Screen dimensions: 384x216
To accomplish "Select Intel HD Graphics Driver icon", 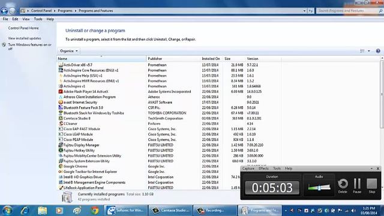I will [x=61, y=177].
